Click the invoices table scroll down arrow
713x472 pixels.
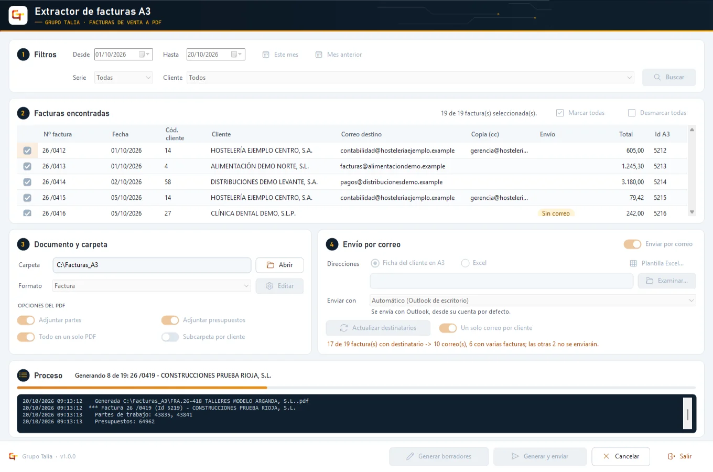pyautogui.click(x=692, y=212)
